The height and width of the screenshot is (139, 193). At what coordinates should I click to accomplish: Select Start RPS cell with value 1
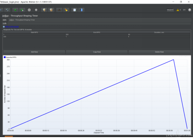(34, 34)
